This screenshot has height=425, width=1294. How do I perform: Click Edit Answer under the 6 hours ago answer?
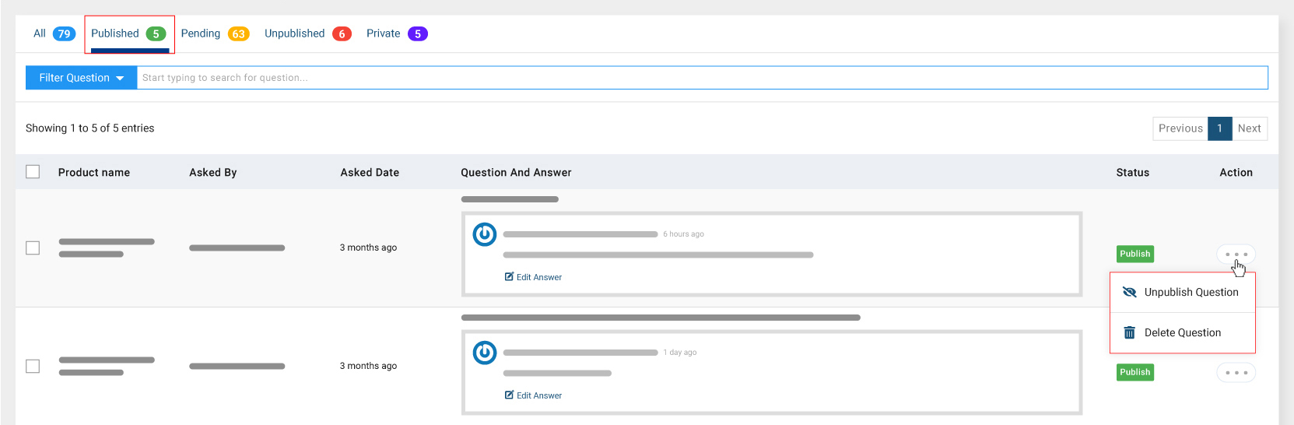pos(534,277)
